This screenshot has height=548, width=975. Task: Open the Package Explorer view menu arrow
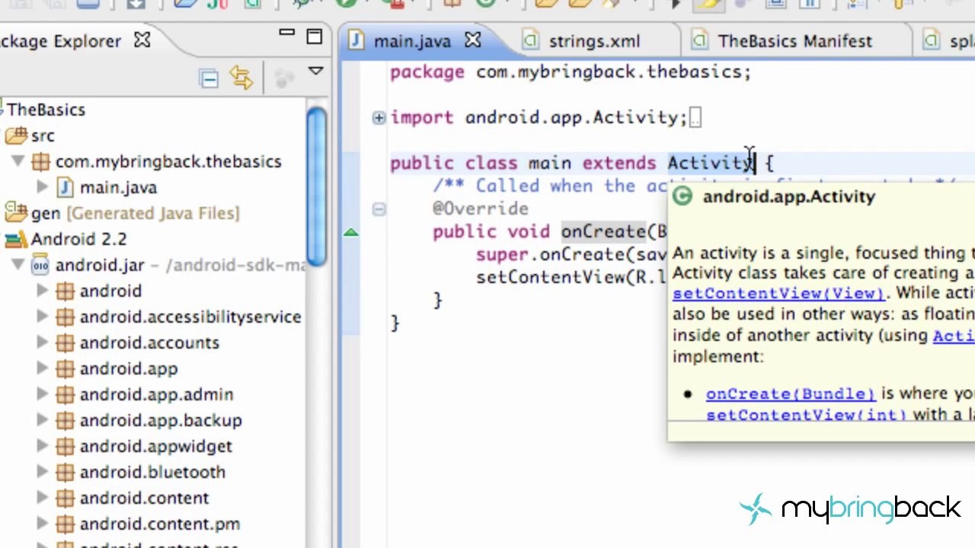tap(315, 72)
